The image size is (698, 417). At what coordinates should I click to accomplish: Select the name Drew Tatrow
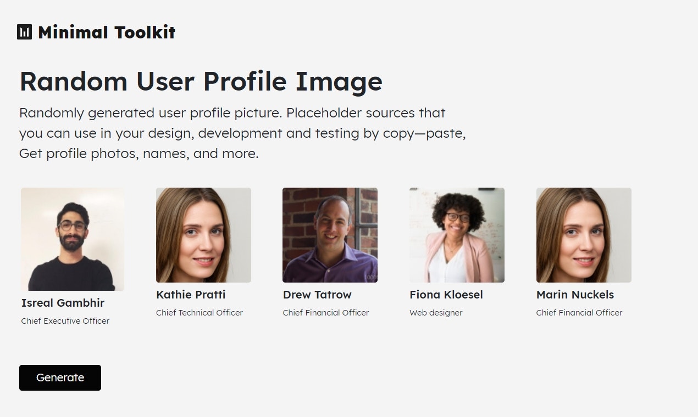[317, 295]
